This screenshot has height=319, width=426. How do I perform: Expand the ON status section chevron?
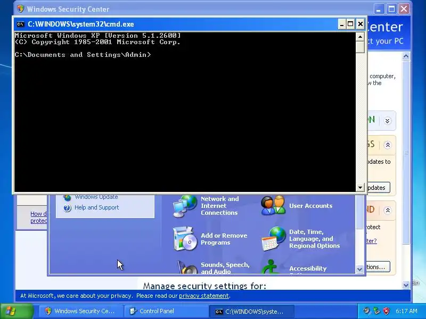[x=388, y=121]
